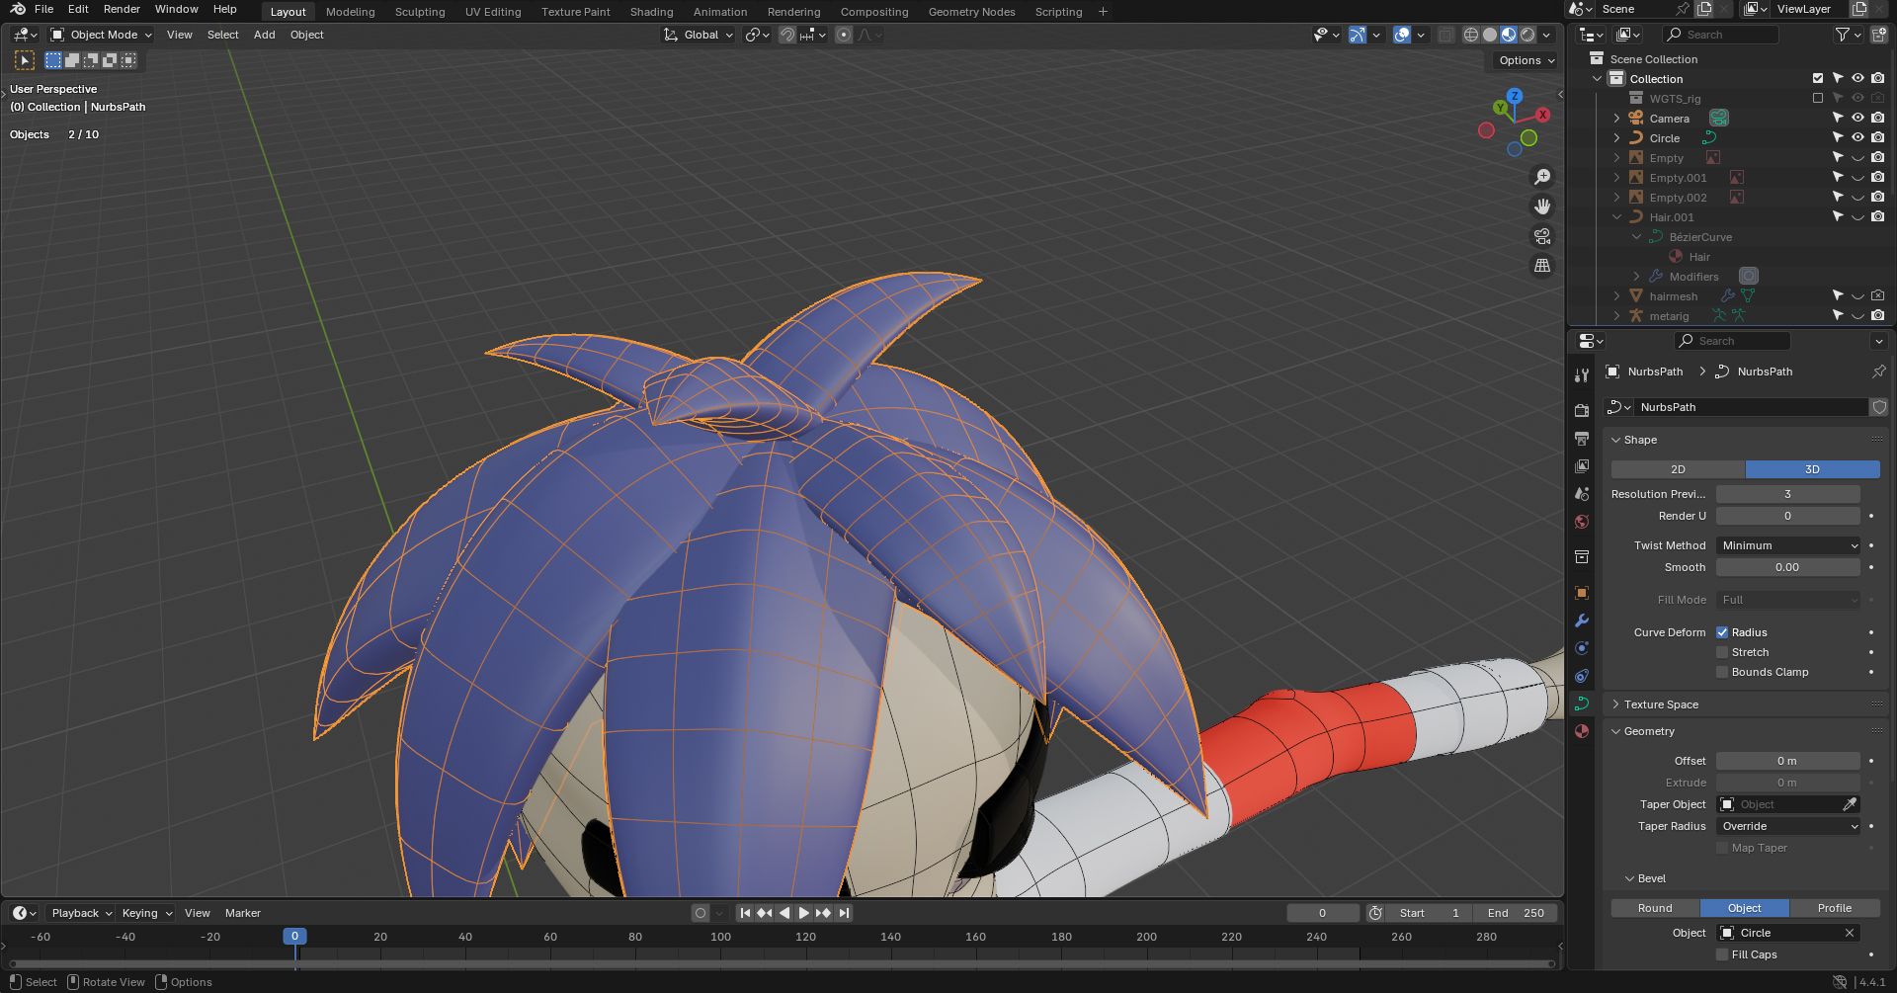1897x993 pixels.
Task: Hide the Camera object with eye icon
Action: (1857, 118)
